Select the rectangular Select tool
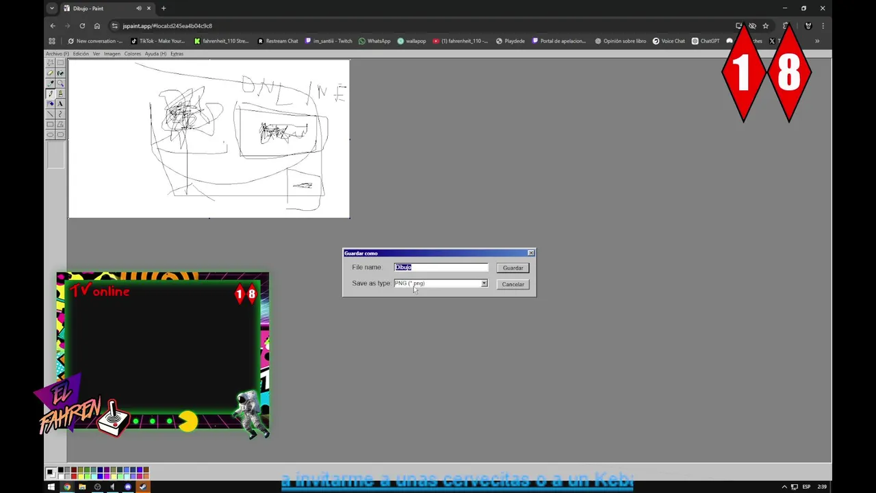 point(60,62)
